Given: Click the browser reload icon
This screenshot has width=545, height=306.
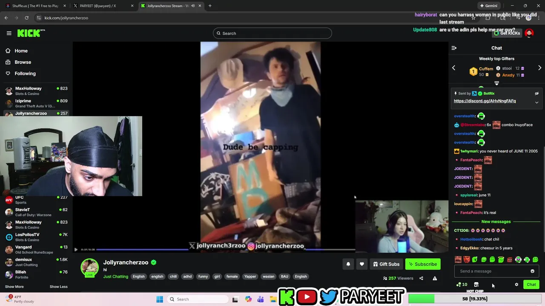Looking at the screenshot, I should tap(26, 18).
